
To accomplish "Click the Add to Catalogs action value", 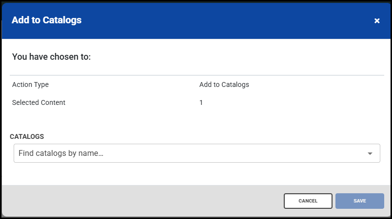I will [x=224, y=84].
